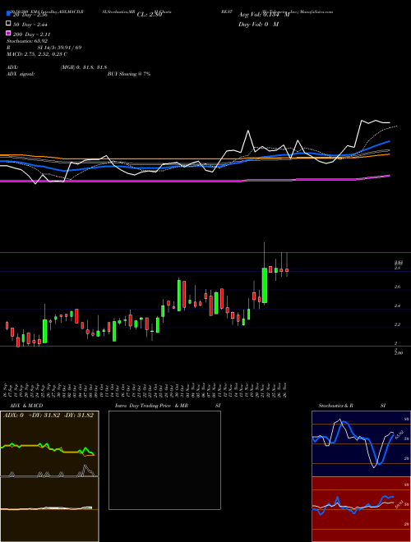Click the 'Stochastics & R' panel title
Viewport: 411px width, 542px height.
click(336, 406)
